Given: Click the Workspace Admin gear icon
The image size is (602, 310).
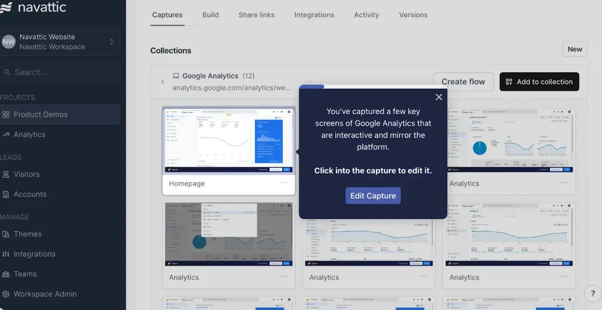Looking at the screenshot, I should click(x=6, y=294).
